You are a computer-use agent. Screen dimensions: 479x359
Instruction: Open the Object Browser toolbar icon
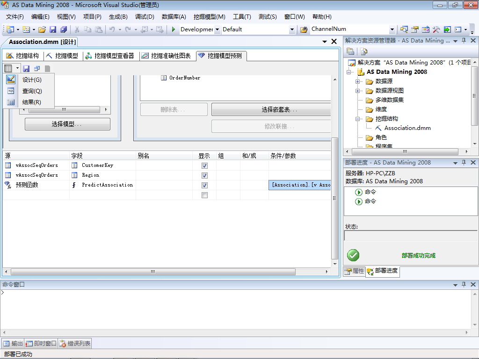click(426, 29)
